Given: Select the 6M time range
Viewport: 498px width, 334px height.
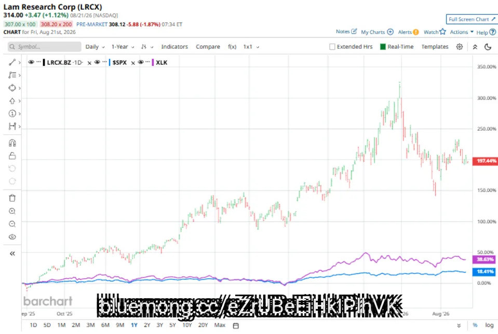Looking at the screenshot, I should (105, 325).
